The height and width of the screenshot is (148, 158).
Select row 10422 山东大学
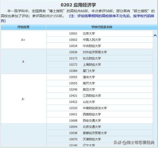(x=100, y=102)
